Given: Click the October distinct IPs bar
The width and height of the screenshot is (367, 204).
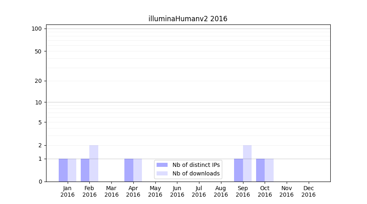Looking at the screenshot, I should [x=260, y=170].
